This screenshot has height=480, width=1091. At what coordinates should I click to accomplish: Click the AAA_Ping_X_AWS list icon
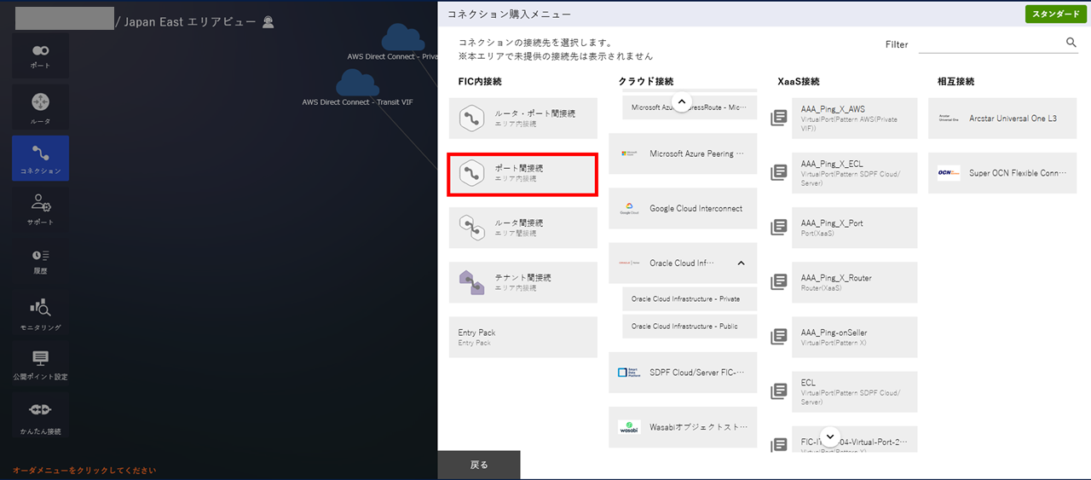tap(778, 118)
